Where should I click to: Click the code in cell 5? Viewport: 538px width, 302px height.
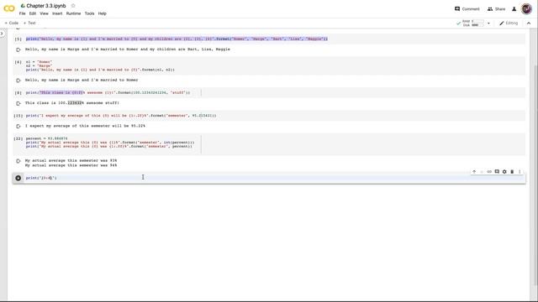(177, 39)
